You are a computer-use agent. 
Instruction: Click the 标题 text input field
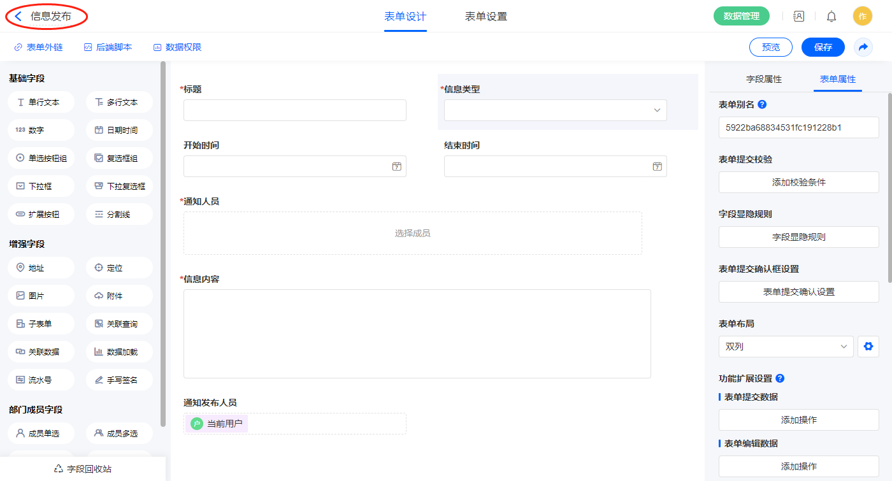click(294, 110)
